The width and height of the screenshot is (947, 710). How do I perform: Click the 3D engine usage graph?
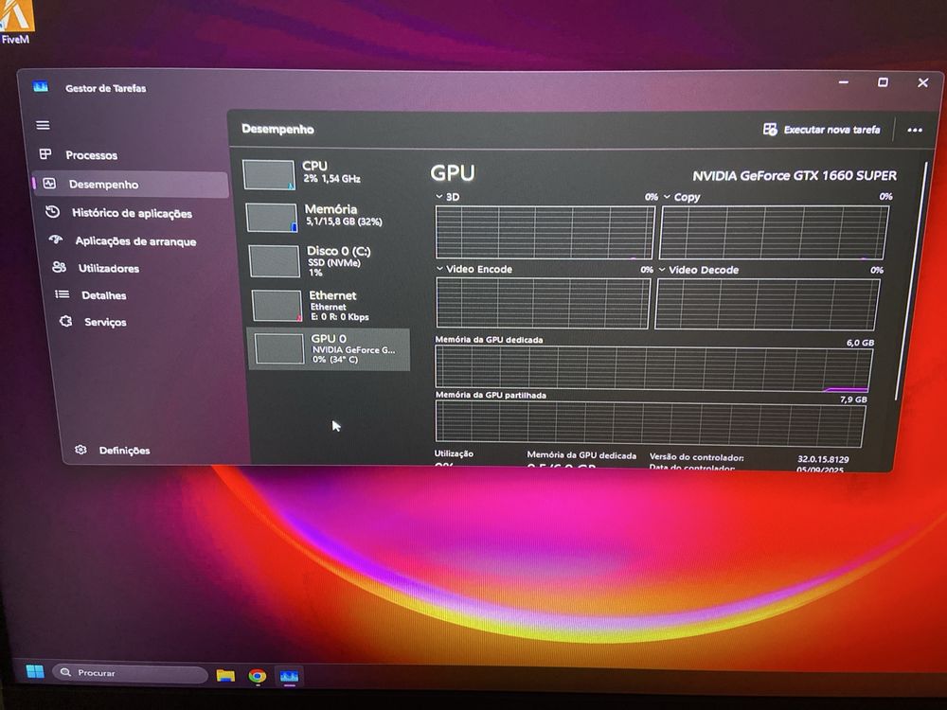545,233
